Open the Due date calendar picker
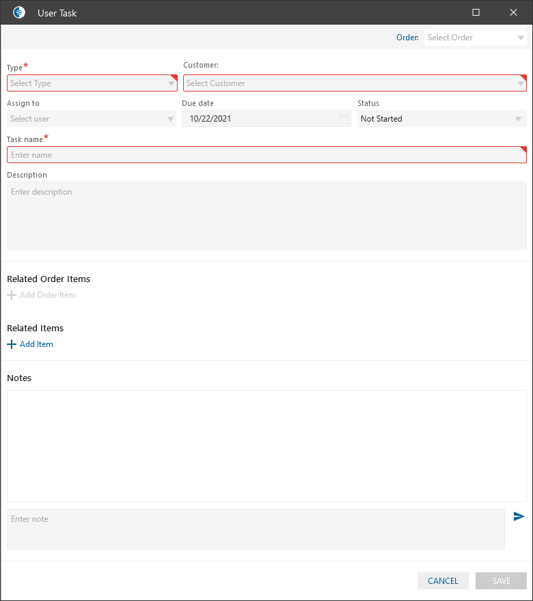The image size is (533, 601). point(344,119)
